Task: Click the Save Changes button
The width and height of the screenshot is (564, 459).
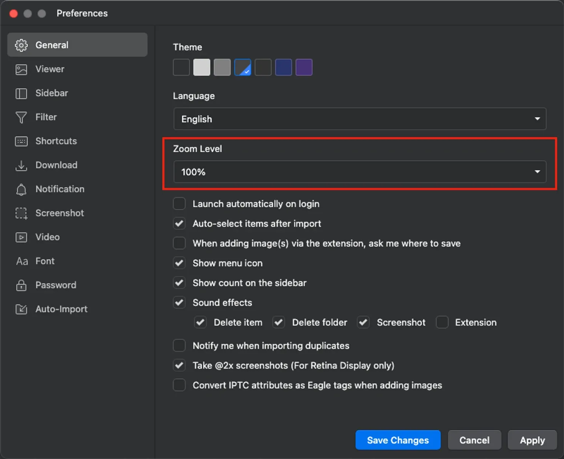Action: [x=398, y=440]
